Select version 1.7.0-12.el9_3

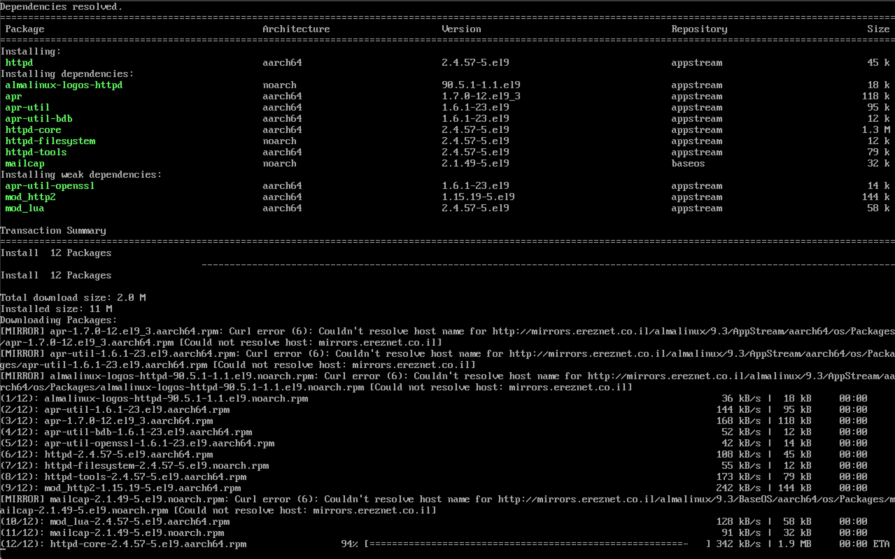click(481, 96)
